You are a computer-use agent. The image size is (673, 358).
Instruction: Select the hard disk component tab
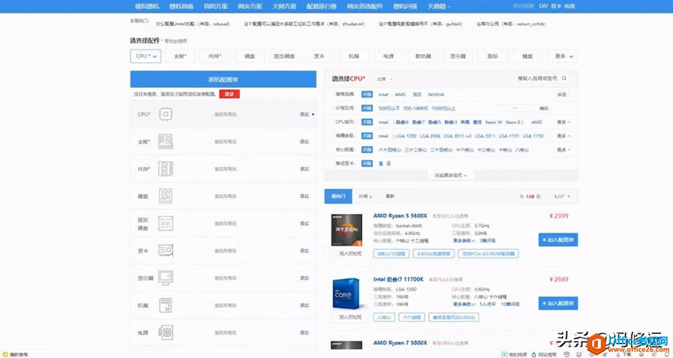pyautogui.click(x=250, y=56)
